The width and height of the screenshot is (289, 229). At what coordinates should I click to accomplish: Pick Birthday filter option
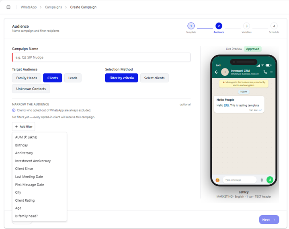point(39,145)
